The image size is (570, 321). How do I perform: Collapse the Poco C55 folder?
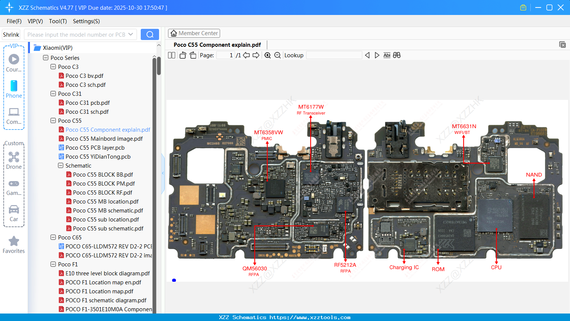pos(53,120)
